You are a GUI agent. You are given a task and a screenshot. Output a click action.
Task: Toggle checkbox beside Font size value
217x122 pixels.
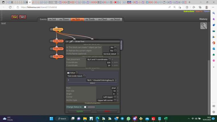pos(118,91)
